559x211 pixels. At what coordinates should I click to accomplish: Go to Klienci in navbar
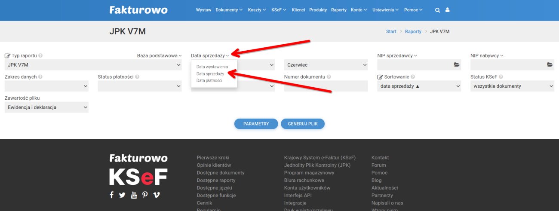click(298, 10)
